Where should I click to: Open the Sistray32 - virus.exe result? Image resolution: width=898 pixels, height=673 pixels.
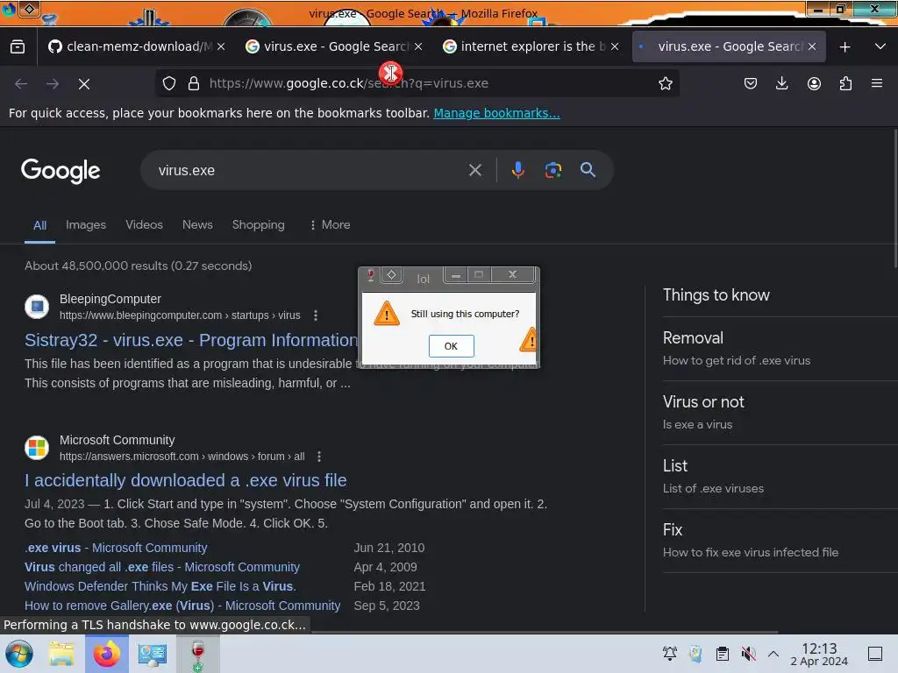[x=191, y=340]
